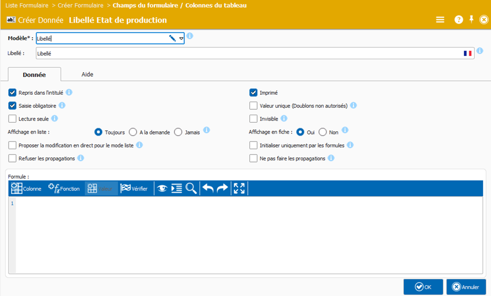Uncheck Saisie obligatoire checkbox
491x296 pixels.
[x=12, y=105]
